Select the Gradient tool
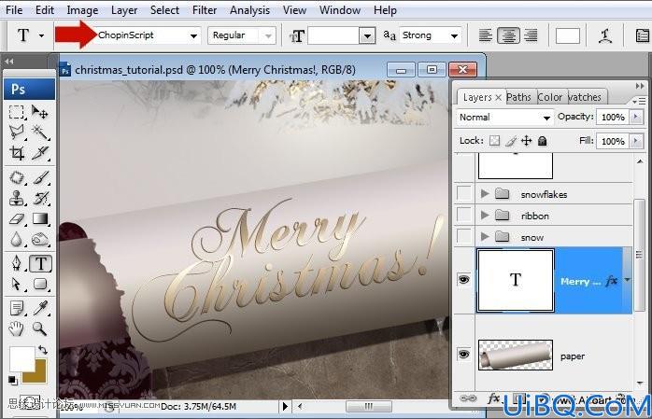The image size is (652, 419). [x=40, y=218]
